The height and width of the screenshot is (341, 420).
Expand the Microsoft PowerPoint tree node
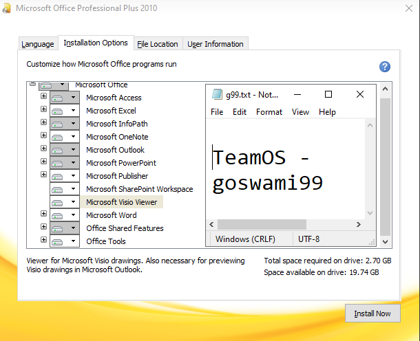tap(44, 162)
